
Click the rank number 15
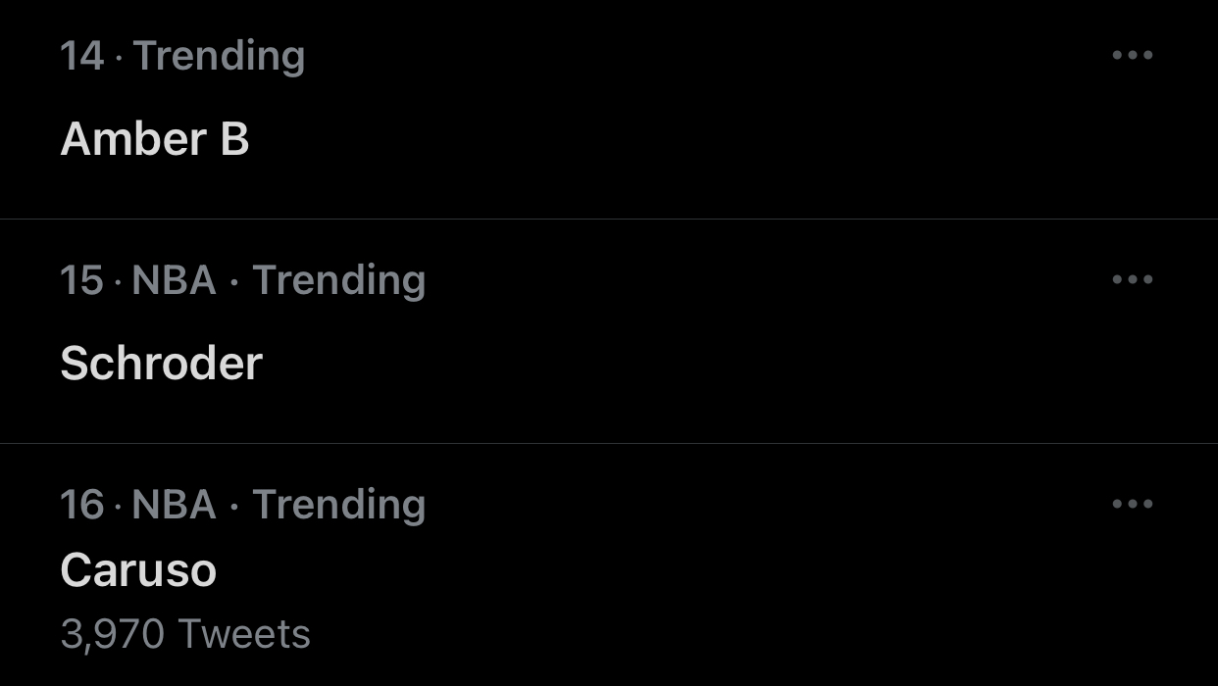pyautogui.click(x=81, y=280)
